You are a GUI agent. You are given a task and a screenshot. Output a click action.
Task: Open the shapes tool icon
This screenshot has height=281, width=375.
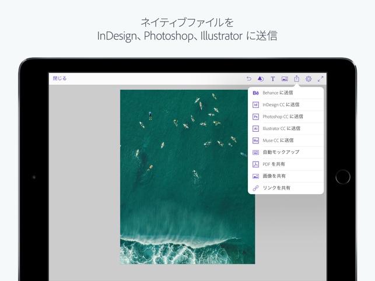(261, 79)
